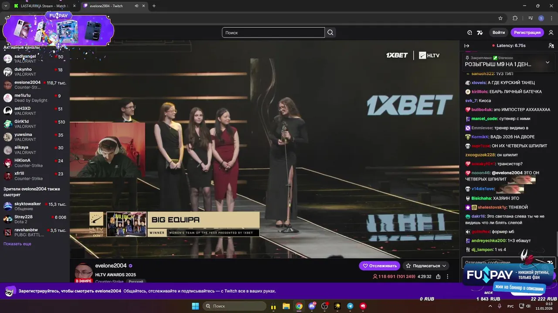
Task: Open asH3XD channel in sidebar
Action: coord(34,111)
